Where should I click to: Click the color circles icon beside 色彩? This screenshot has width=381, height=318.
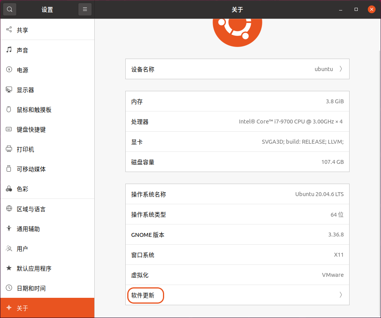[x=9, y=189]
